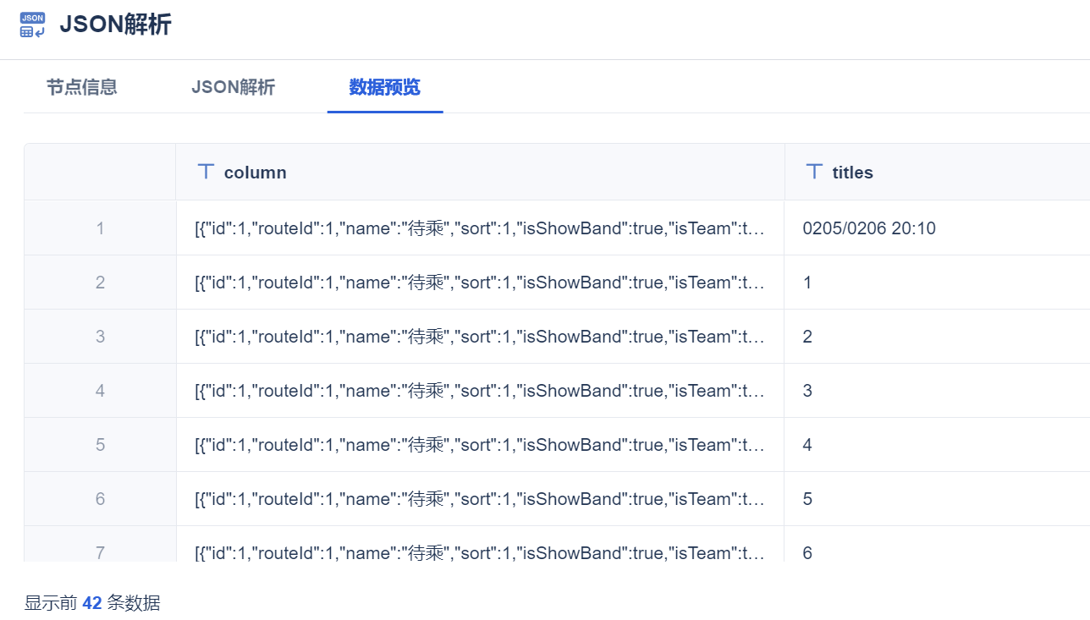Click the column JSON cell in row 6
Viewport: 1090px width, 620px height.
[480, 499]
